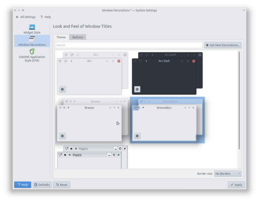Click the Arc theme configure gear
Image resolution: width=259 pixels, height=202 pixels.
tap(62, 89)
